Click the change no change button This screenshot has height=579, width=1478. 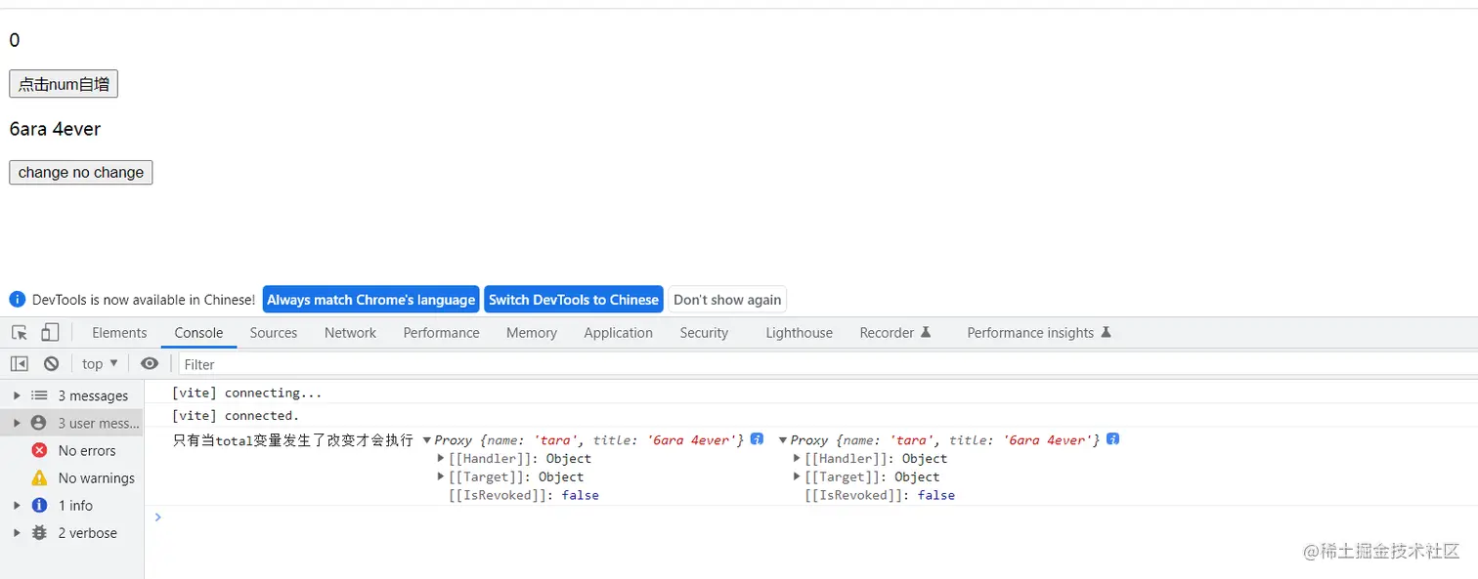pyautogui.click(x=81, y=172)
